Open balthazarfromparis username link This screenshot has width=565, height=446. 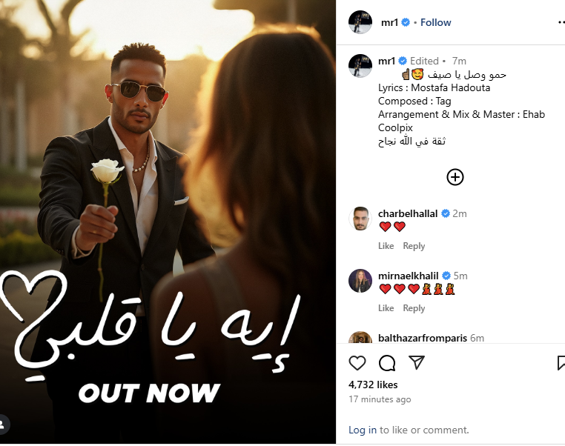pyautogui.click(x=423, y=338)
